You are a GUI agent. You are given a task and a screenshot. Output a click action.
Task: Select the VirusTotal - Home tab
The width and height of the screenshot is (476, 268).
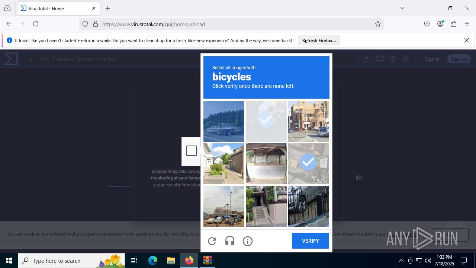[x=58, y=8]
